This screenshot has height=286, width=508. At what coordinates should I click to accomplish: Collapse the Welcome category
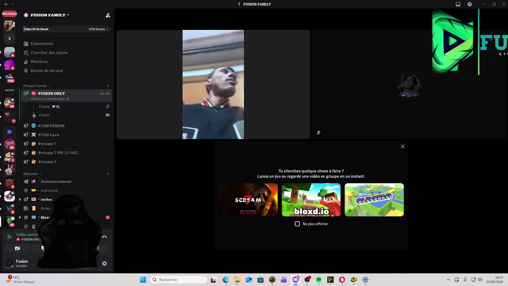click(x=32, y=174)
